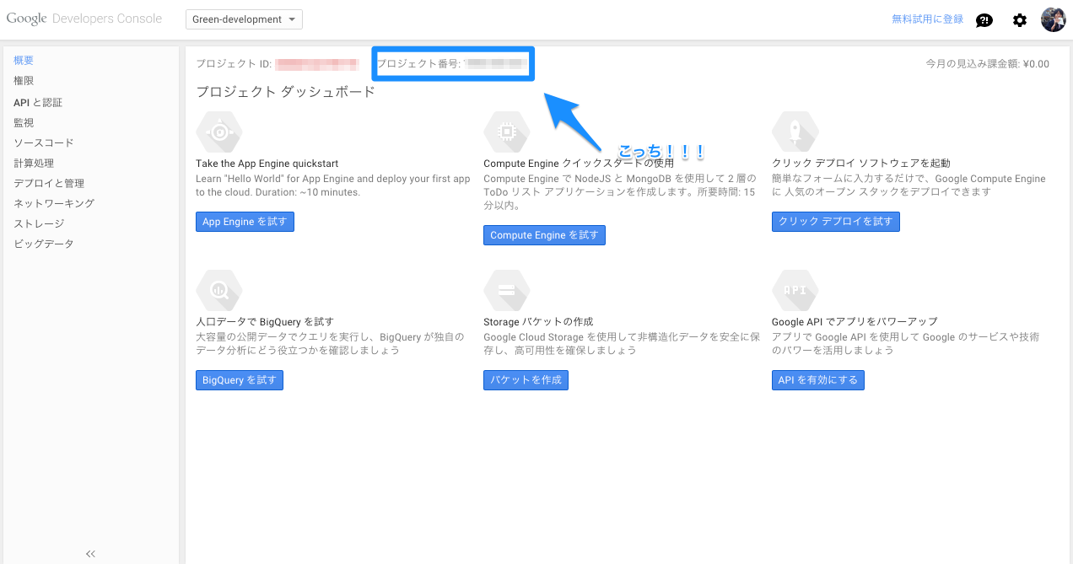Click the Storage バケット hexagon icon
Image resolution: width=1073 pixels, height=564 pixels.
[x=506, y=290]
